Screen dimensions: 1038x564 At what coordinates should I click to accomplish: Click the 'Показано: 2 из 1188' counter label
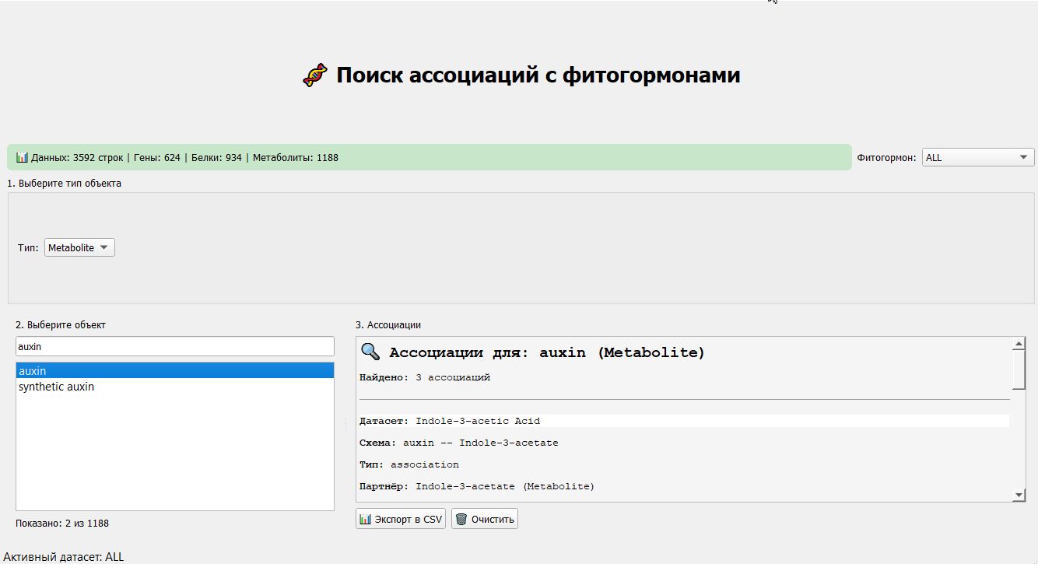62,523
